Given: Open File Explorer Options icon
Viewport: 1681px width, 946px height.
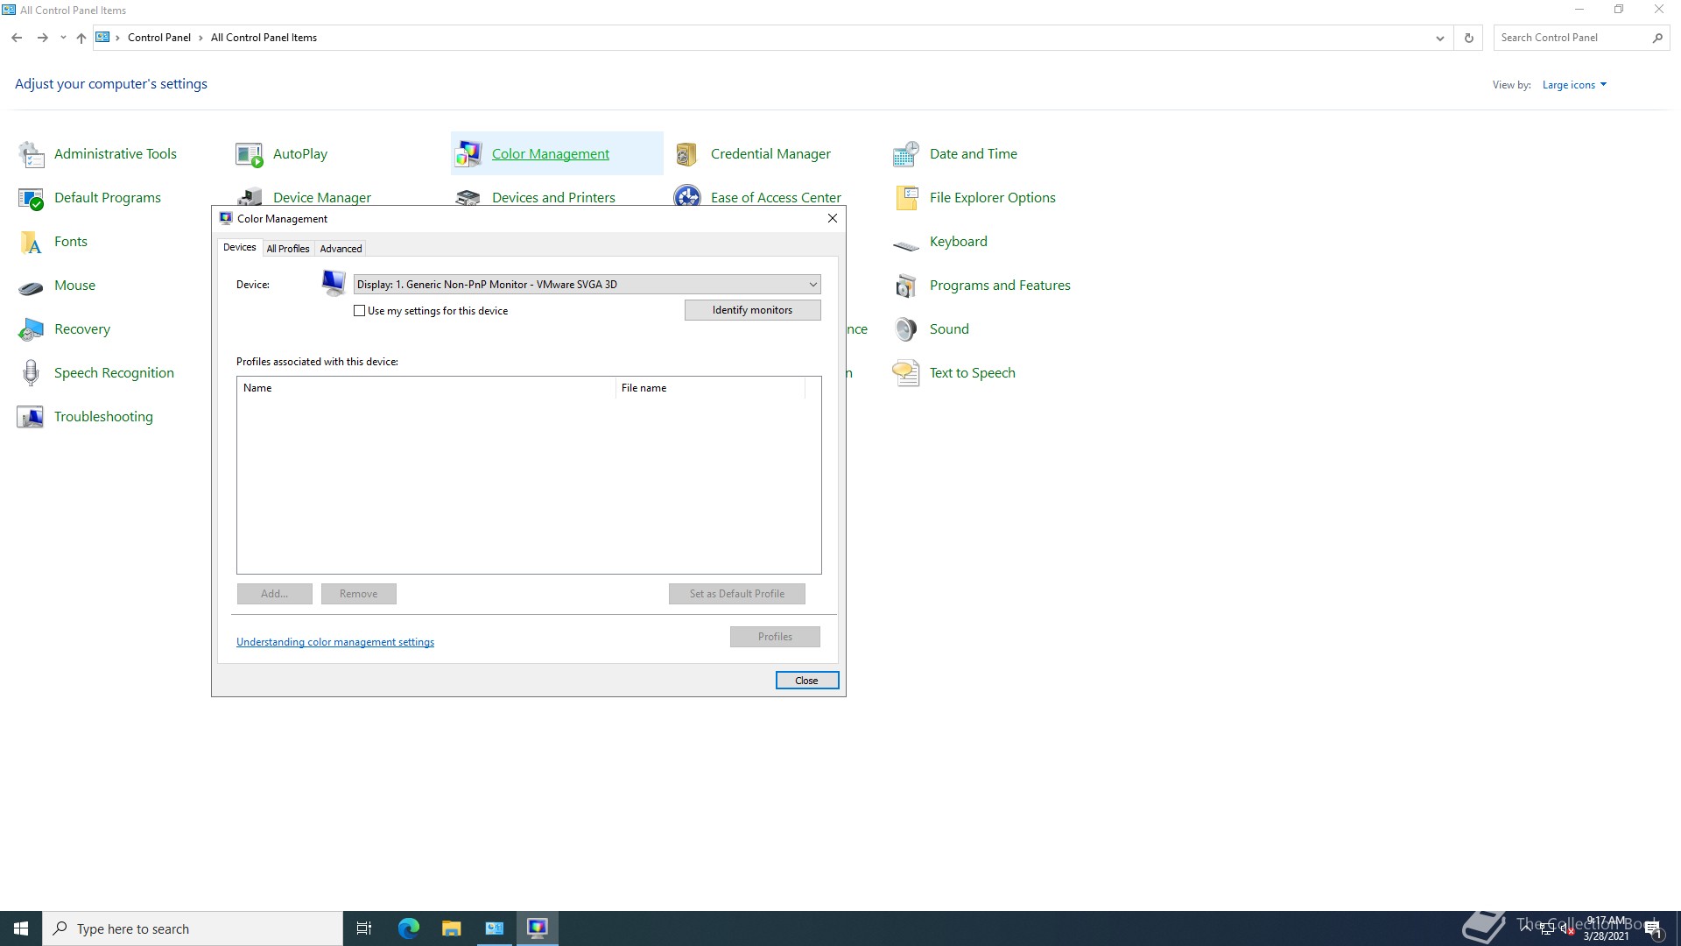Looking at the screenshot, I should pos(906,198).
